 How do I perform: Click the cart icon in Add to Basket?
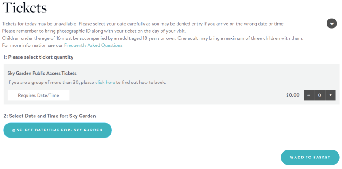292,158
